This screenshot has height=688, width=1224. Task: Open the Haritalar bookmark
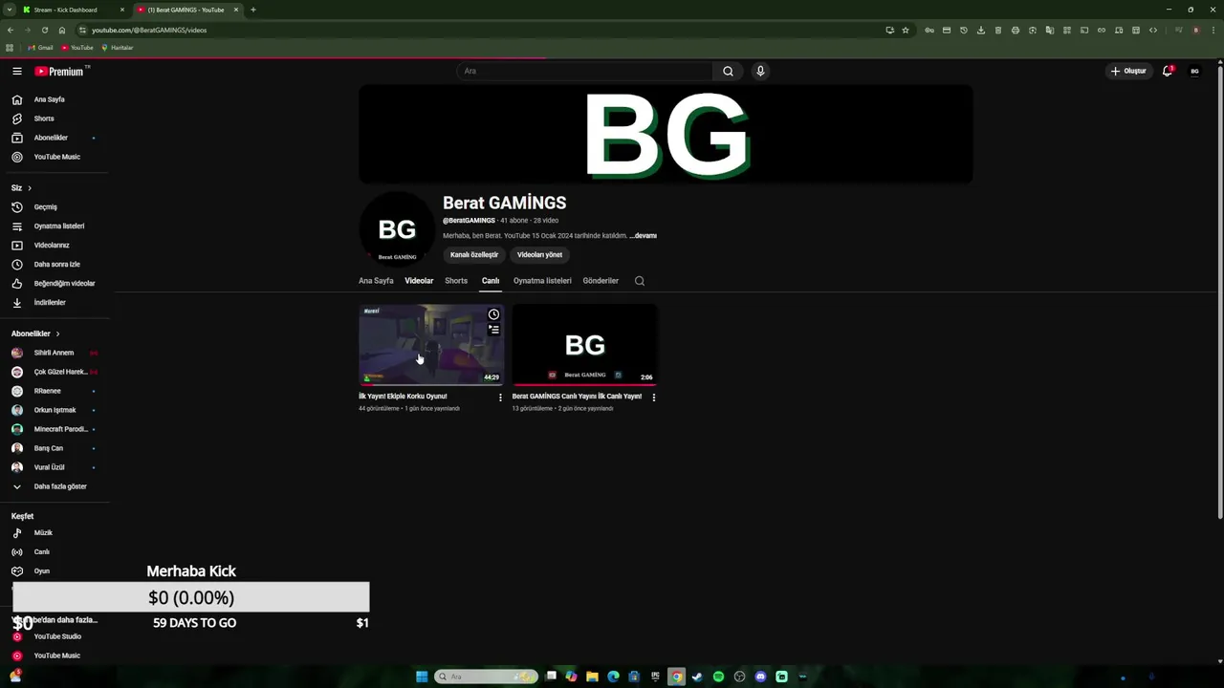click(x=117, y=48)
